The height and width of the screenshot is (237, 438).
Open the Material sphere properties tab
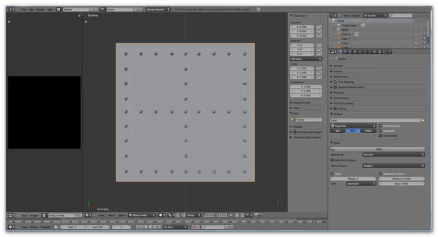[374, 52]
